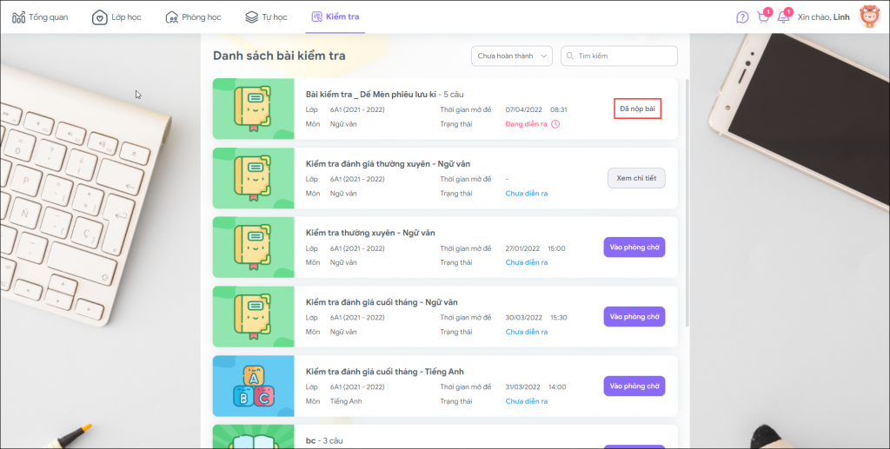The width and height of the screenshot is (890, 449).
Task: Click the Tự học stacked layers icon
Action: coord(251,17)
